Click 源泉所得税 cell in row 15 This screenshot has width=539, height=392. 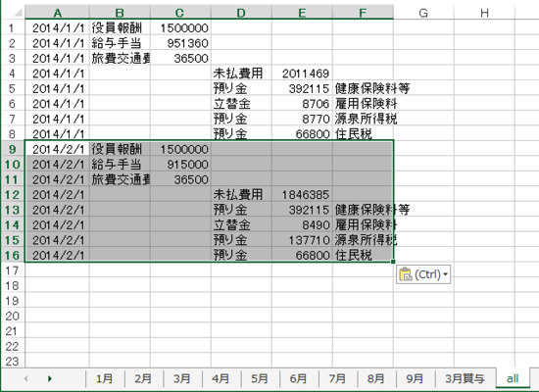363,240
